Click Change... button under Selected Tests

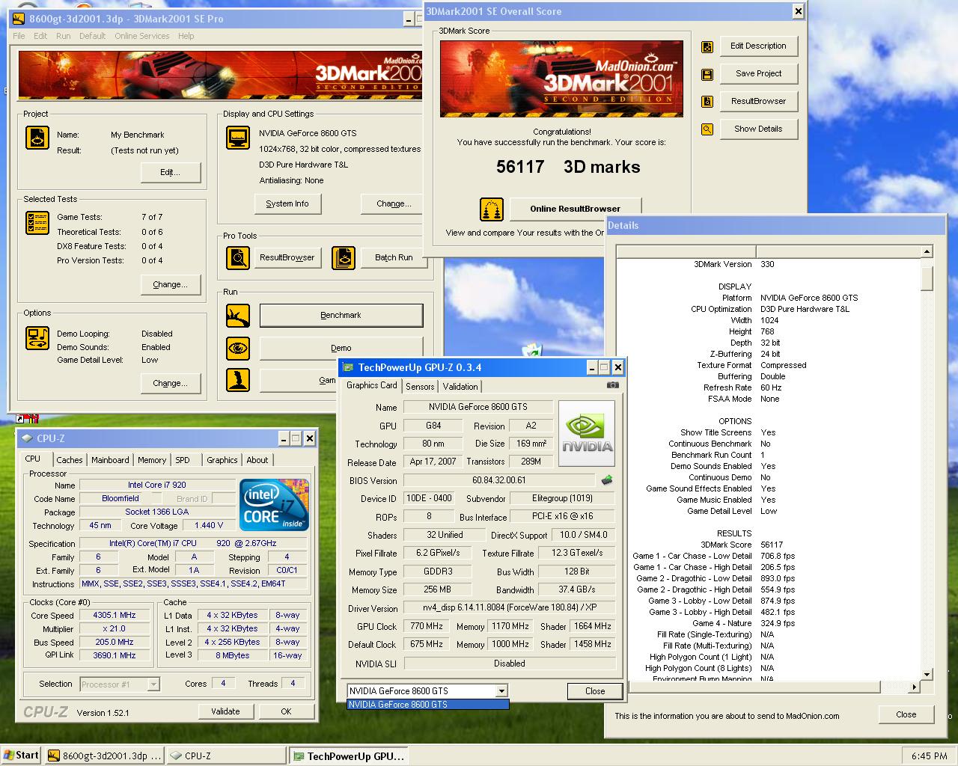click(171, 284)
